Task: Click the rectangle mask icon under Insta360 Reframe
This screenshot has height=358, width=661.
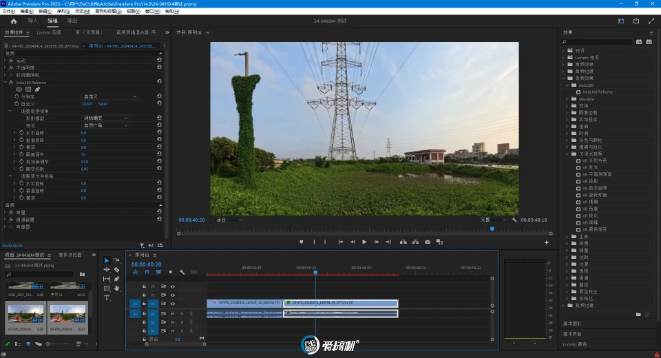Action: [28, 89]
